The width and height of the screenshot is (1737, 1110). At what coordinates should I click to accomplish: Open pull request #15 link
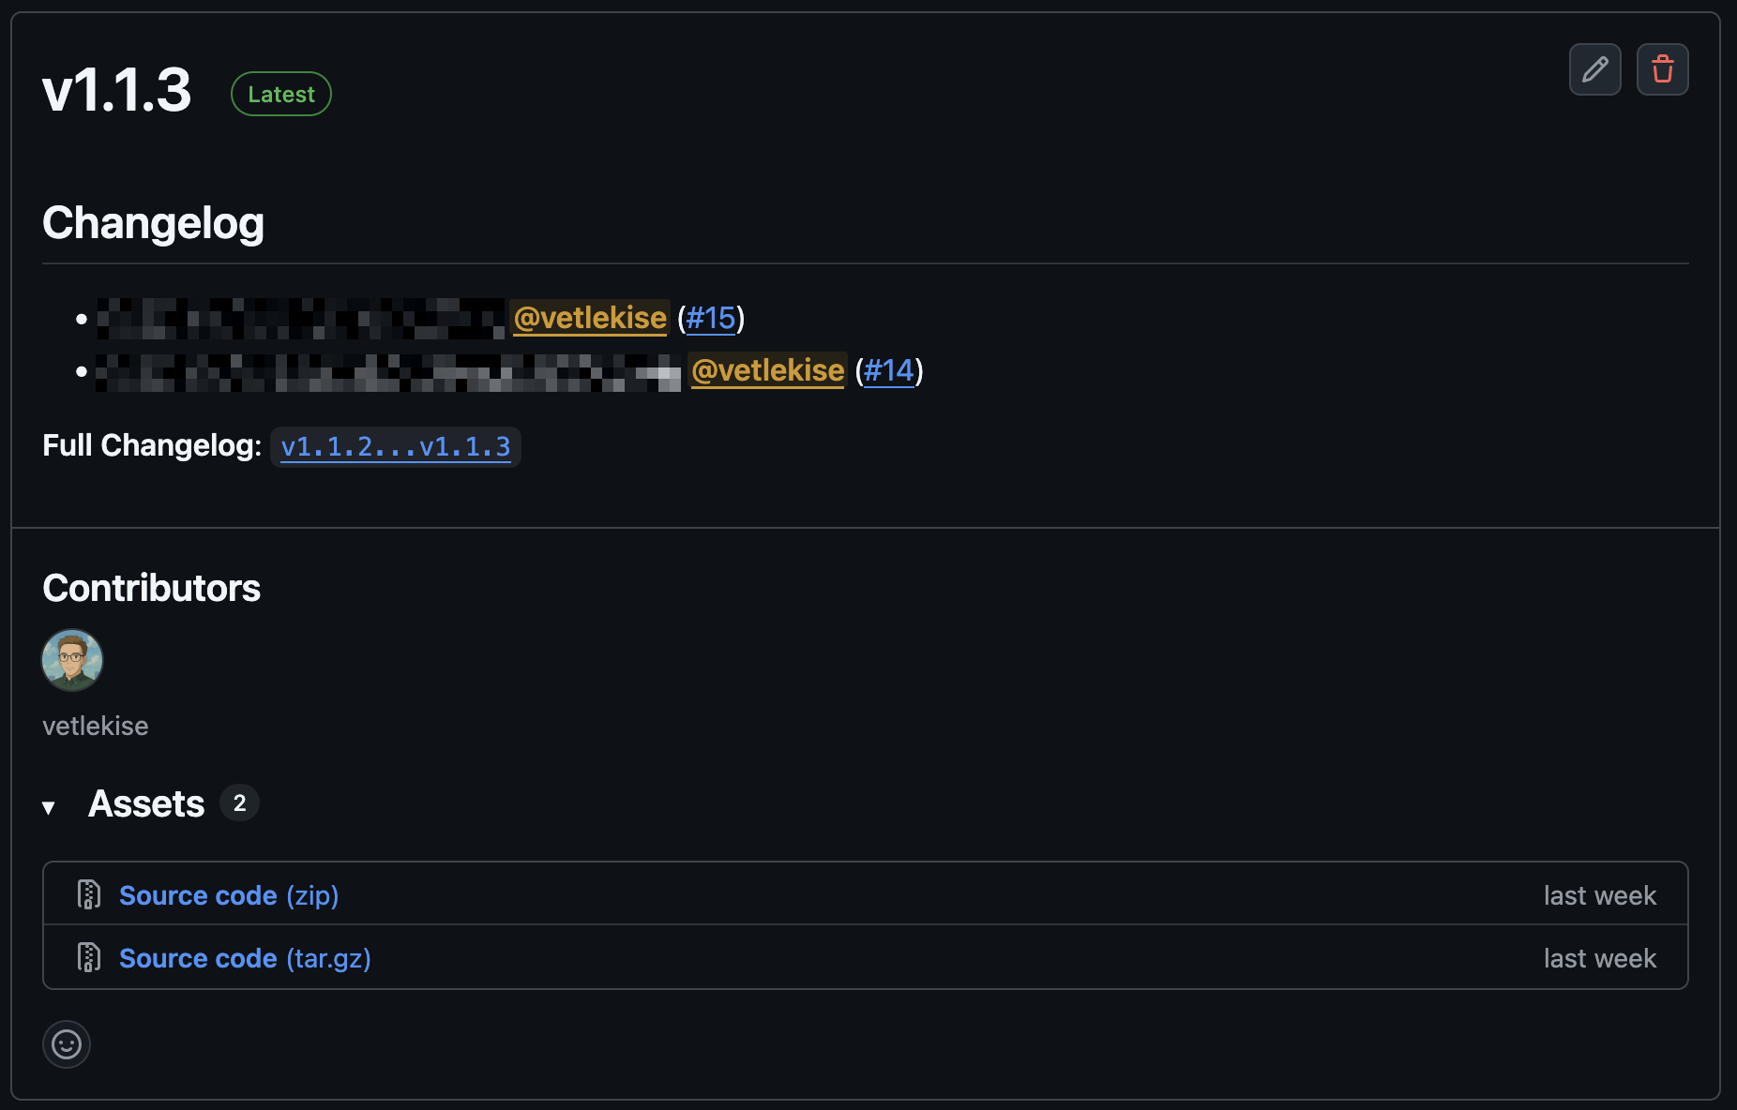pos(711,319)
